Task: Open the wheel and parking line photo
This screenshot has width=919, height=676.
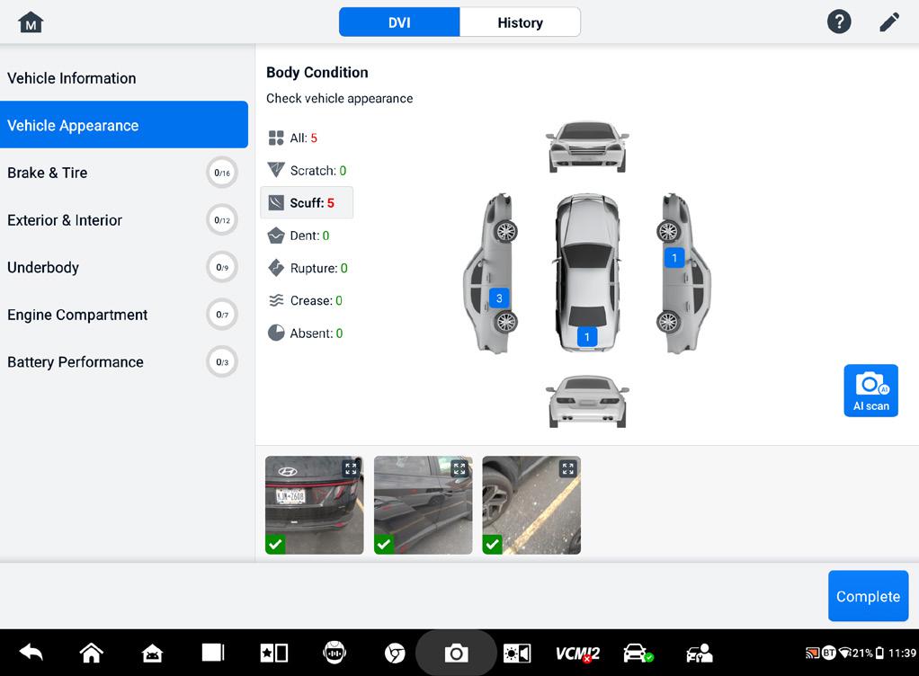Action: point(531,505)
